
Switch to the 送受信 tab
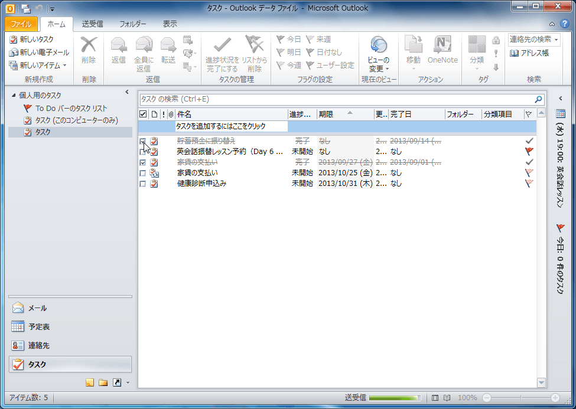(92, 24)
